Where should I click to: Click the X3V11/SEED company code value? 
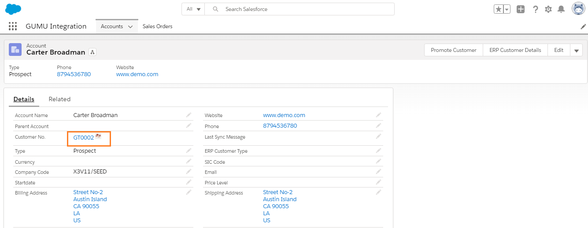pos(90,172)
